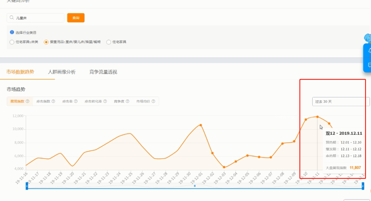This screenshot has height=201, width=371.
Task: Click the help icon beside 点击指数
Action: tap(54, 101)
